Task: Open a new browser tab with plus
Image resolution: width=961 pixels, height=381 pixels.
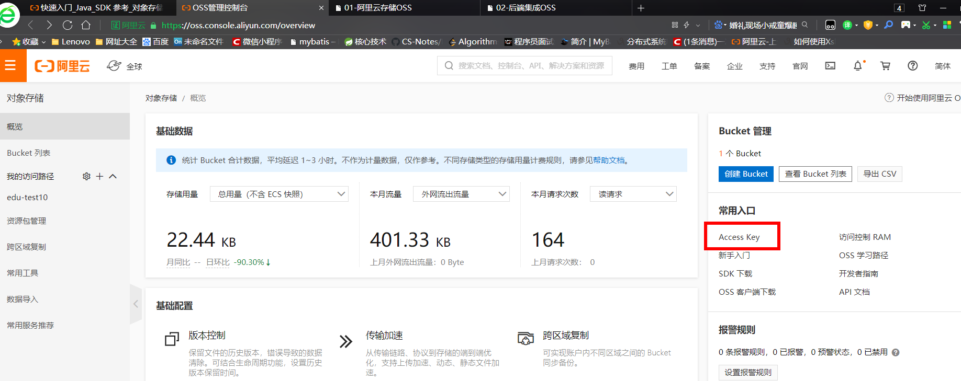Action: 641,8
